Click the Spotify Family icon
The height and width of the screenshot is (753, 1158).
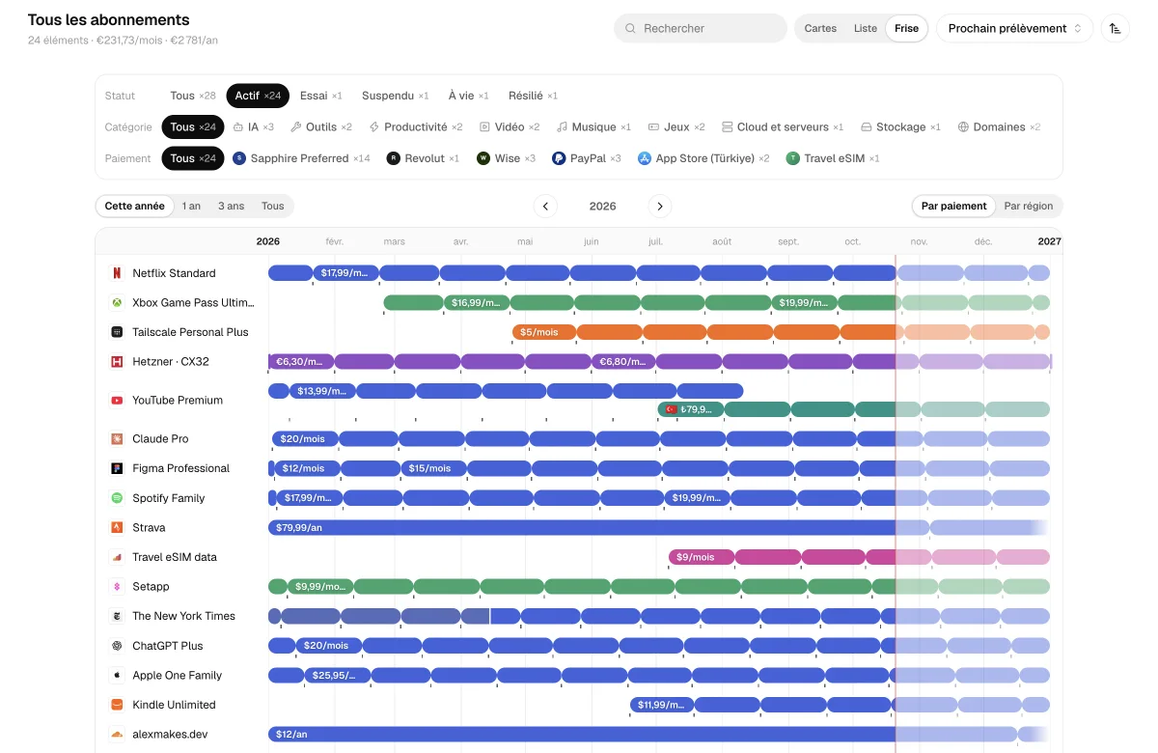click(x=117, y=498)
